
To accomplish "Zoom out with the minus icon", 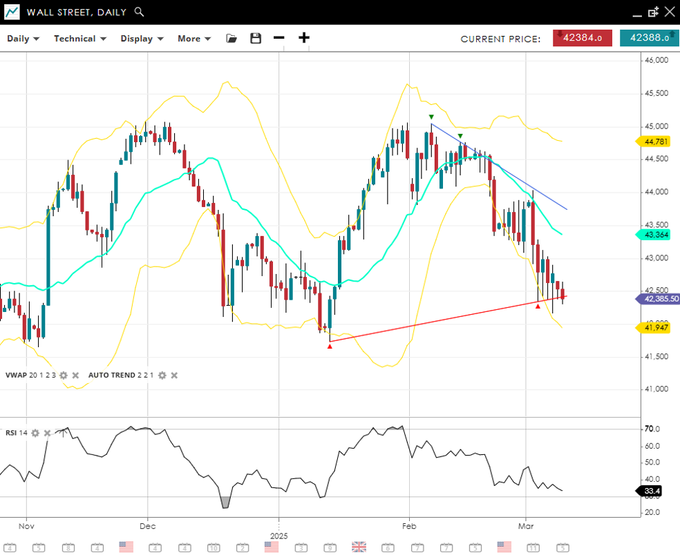I will 279,38.
